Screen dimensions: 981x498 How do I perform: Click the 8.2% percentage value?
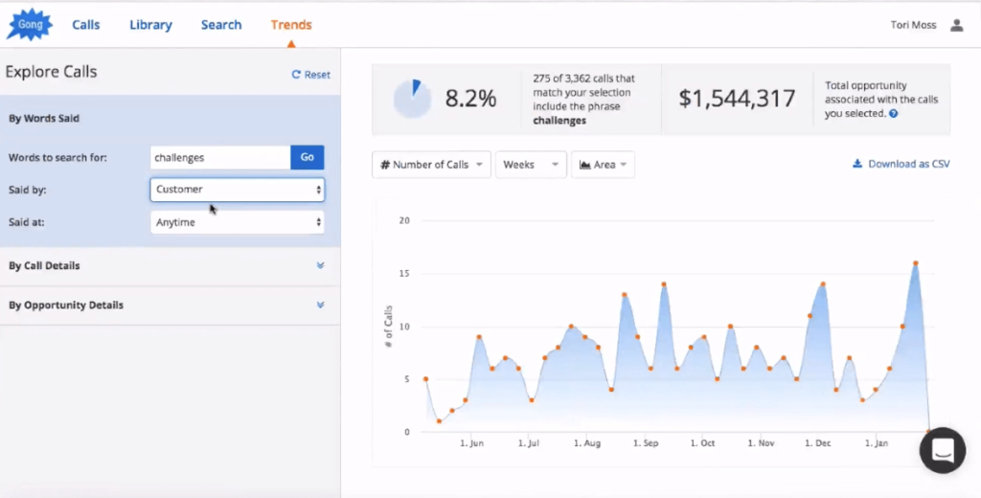pos(470,99)
